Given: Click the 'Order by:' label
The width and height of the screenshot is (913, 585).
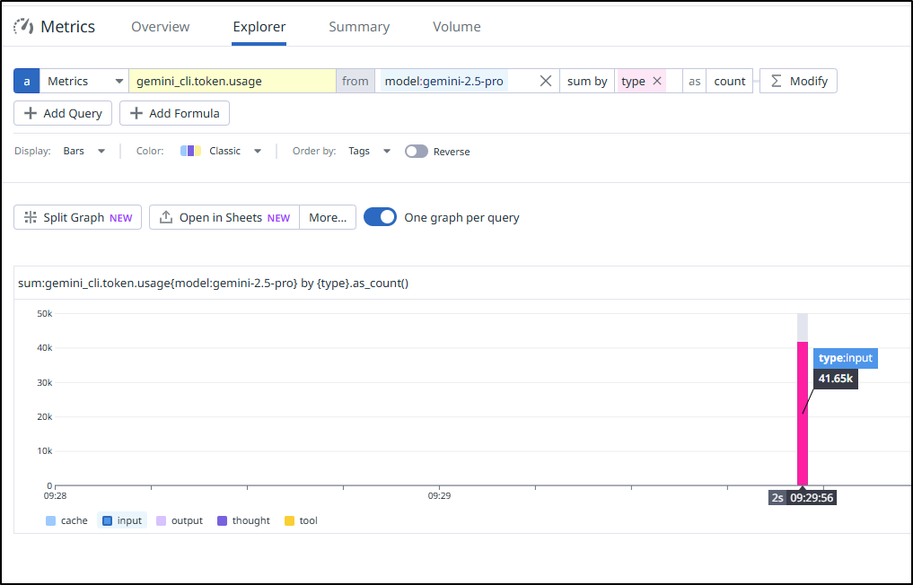Looking at the screenshot, I should click(x=314, y=152).
